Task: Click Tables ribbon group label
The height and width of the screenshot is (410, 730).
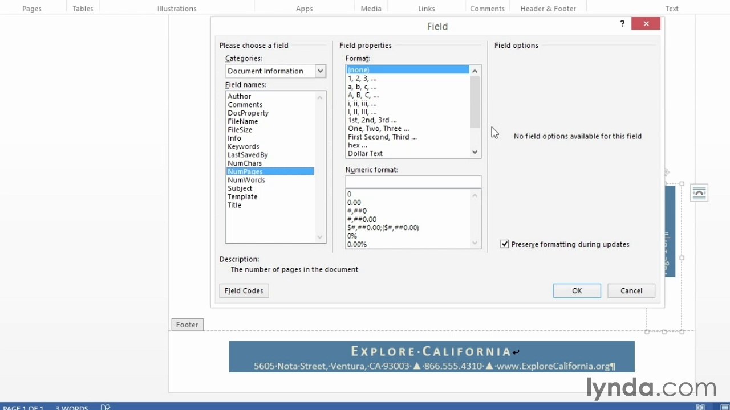Action: coord(83,9)
